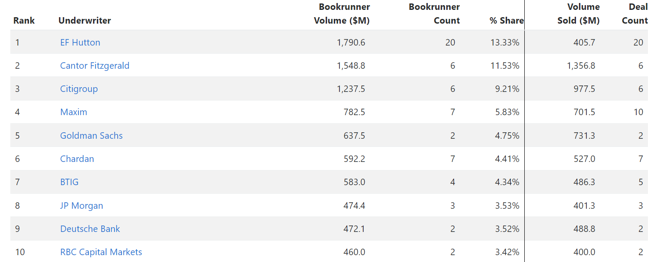The width and height of the screenshot is (660, 262).
Task: Click the Bookrunner Count column header
Action: (x=434, y=14)
